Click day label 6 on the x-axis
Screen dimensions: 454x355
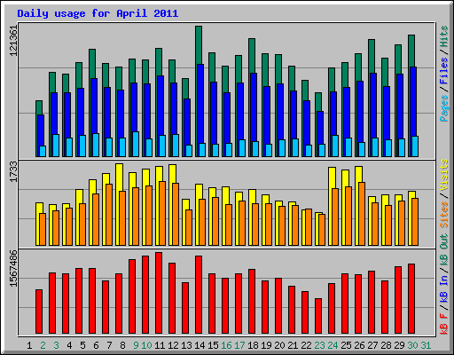[x=96, y=345]
